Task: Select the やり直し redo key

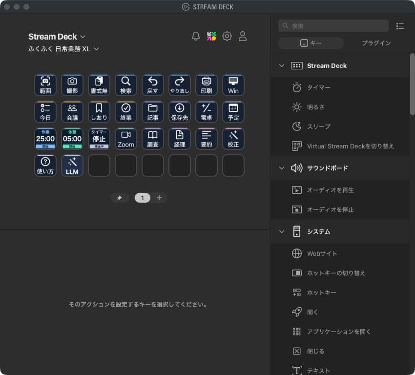Action: tap(180, 85)
